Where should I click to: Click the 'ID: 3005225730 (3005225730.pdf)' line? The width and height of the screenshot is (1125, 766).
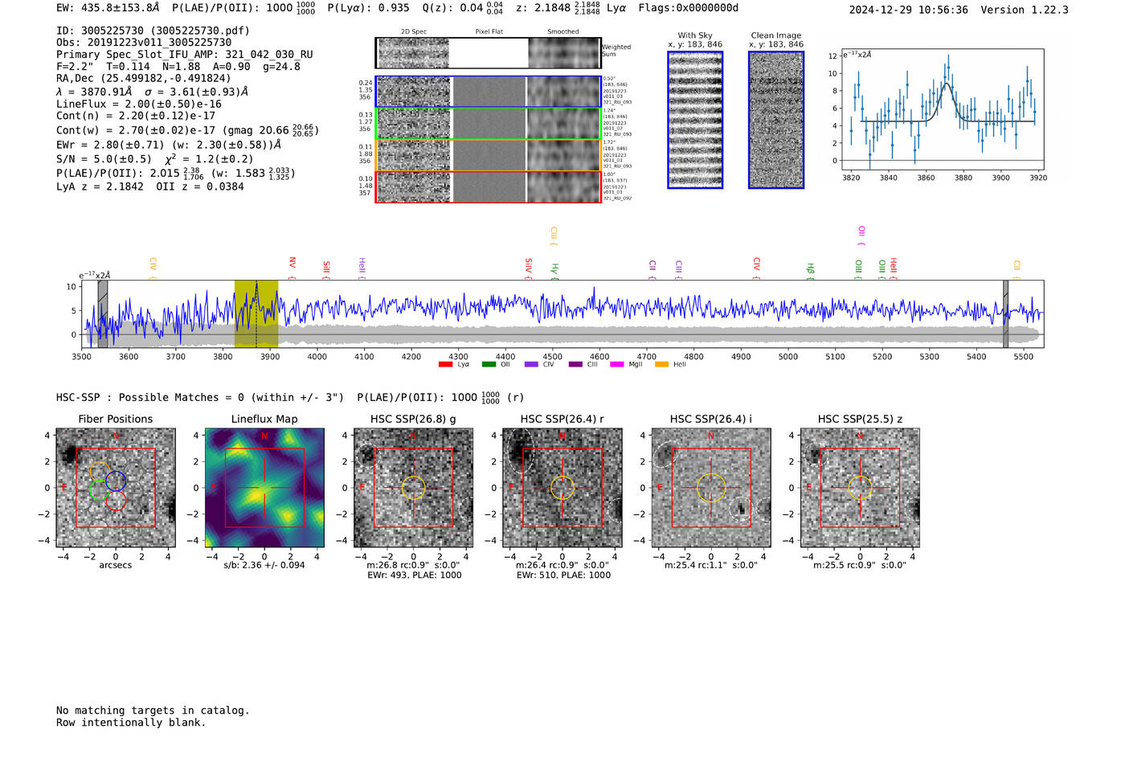click(153, 31)
